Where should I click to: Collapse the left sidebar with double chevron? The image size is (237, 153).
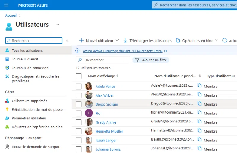click(68, 41)
